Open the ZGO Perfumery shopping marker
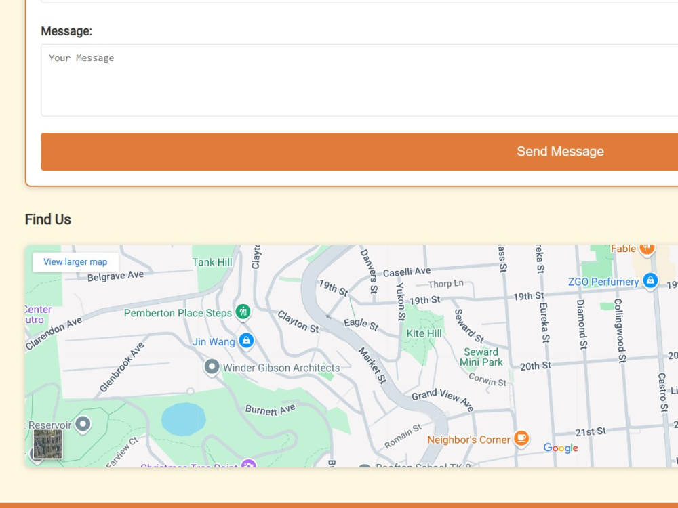Viewport: 678px width, 508px height. tap(650, 281)
